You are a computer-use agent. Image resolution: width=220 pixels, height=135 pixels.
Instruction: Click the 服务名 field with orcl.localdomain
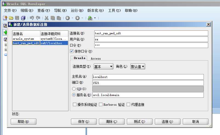click(148, 95)
